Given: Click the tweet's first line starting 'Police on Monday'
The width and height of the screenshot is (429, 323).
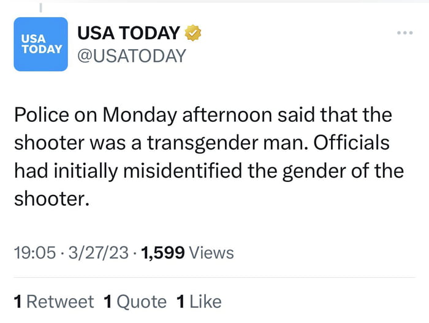Looking at the screenshot, I should pos(202,115).
